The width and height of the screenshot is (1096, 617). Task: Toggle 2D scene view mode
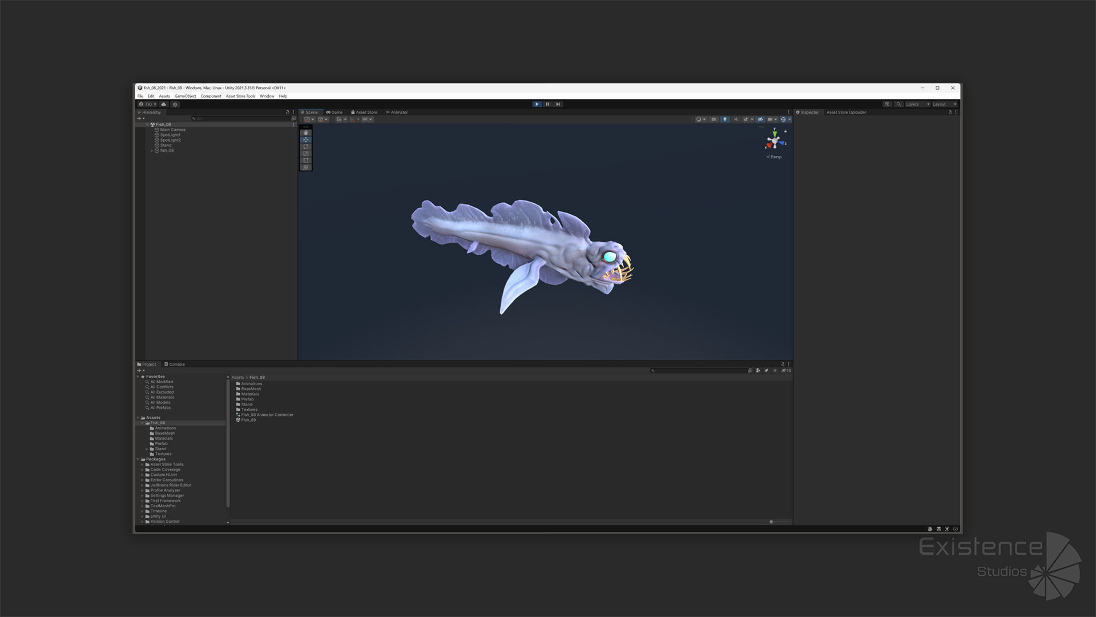tap(714, 119)
